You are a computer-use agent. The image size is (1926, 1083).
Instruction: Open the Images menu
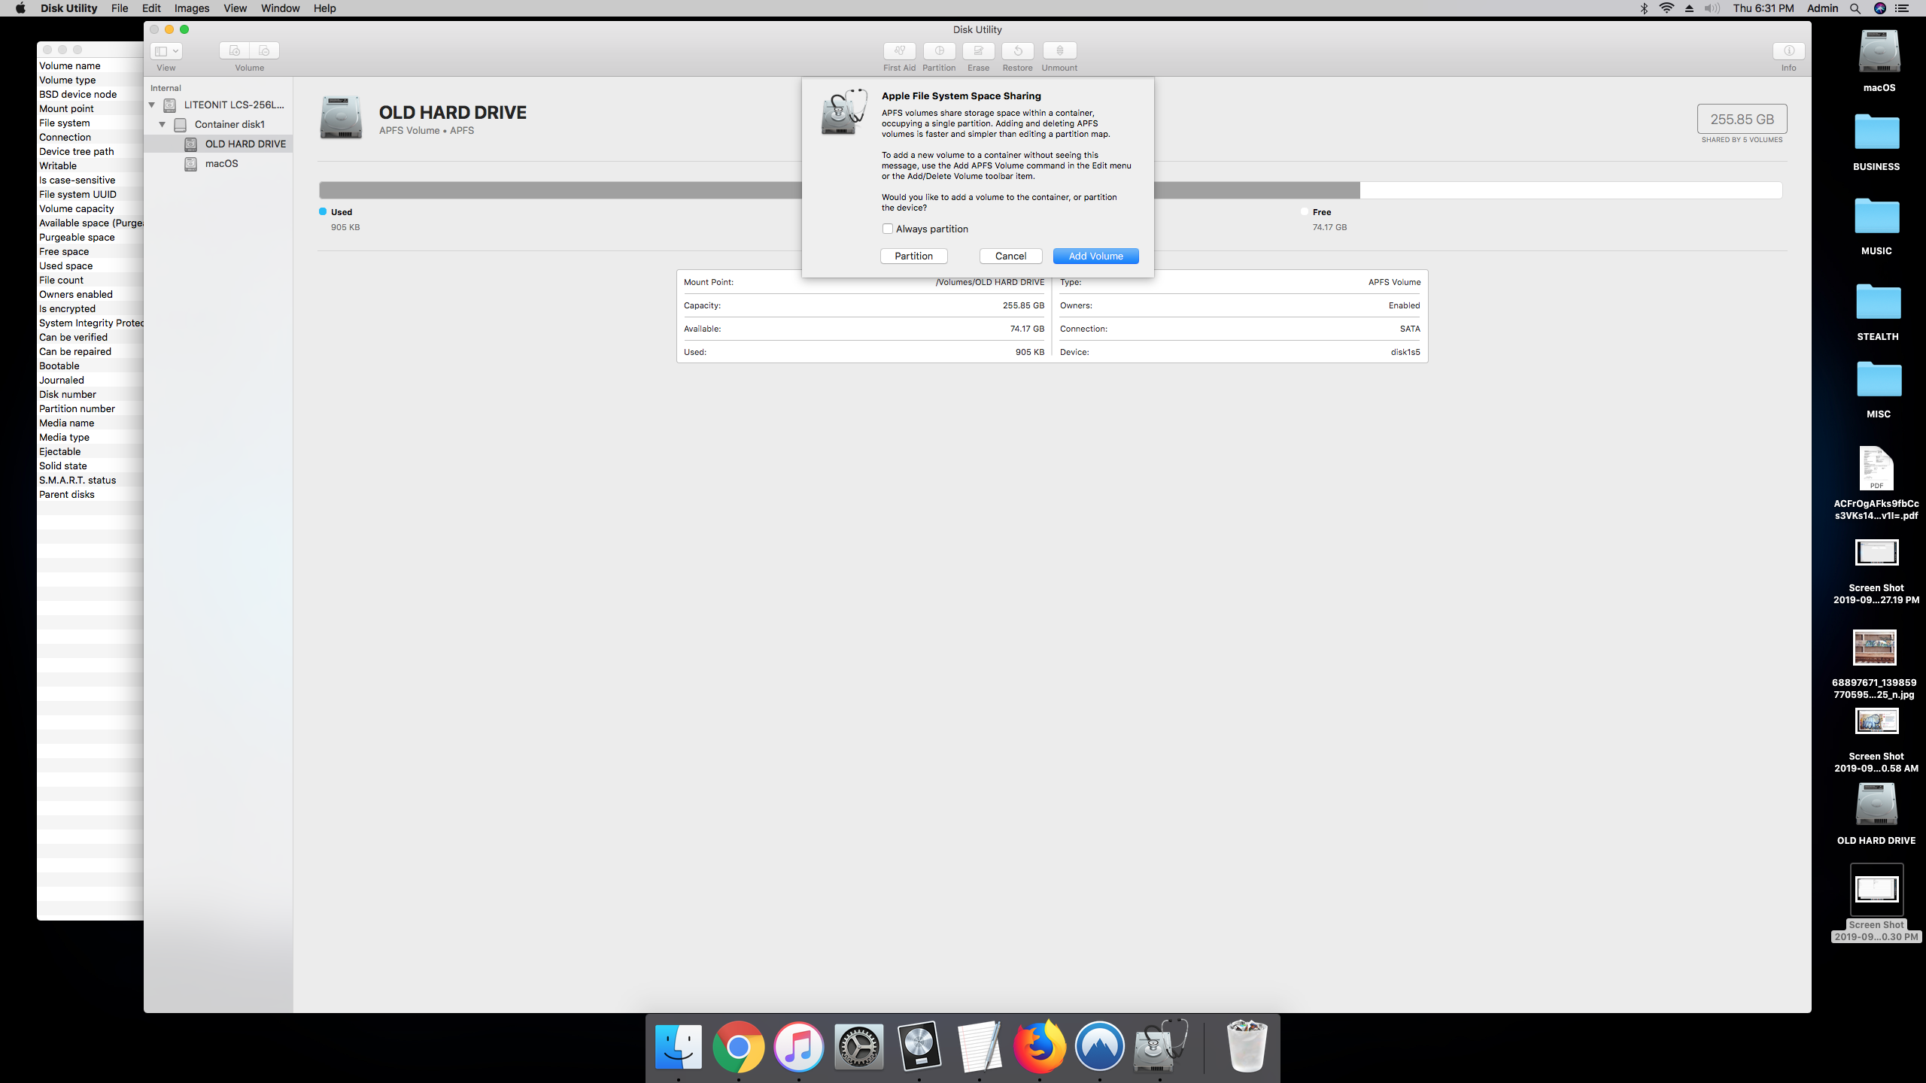tap(191, 8)
